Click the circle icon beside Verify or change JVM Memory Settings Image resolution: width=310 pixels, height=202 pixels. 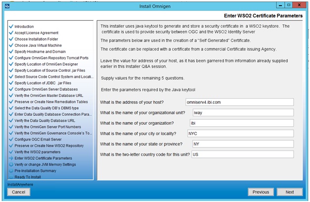(x=11, y=164)
